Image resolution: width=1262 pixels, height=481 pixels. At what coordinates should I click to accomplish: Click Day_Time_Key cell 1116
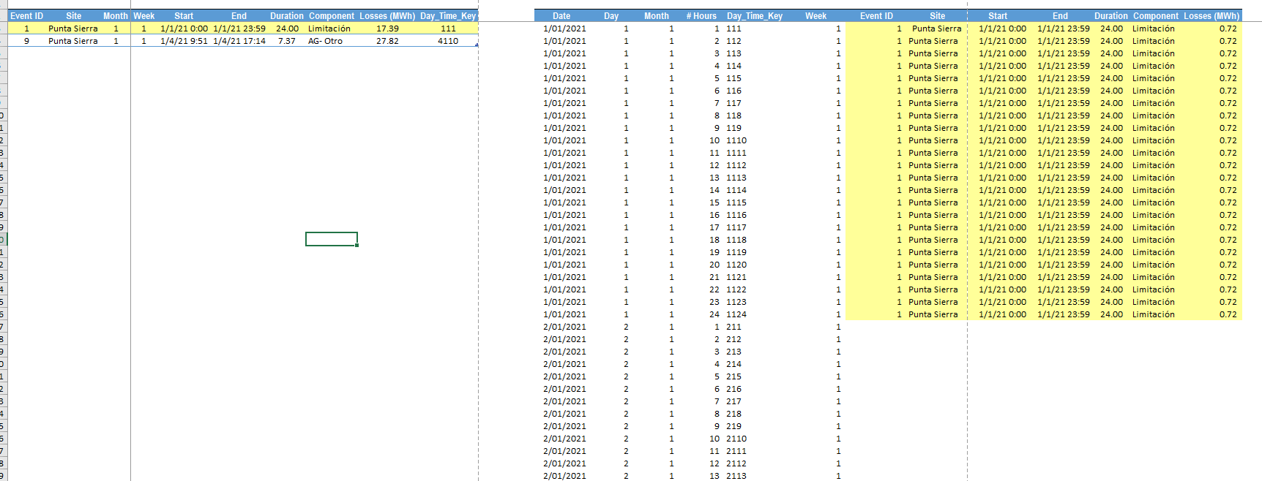pos(736,215)
